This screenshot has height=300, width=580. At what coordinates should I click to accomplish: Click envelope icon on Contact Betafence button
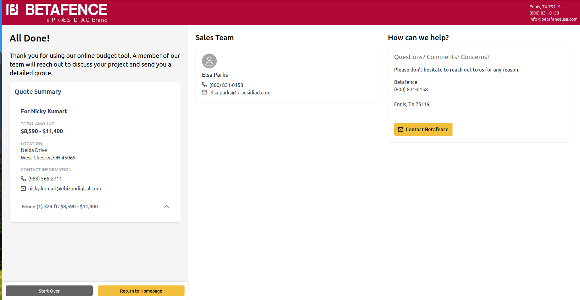pyautogui.click(x=400, y=129)
